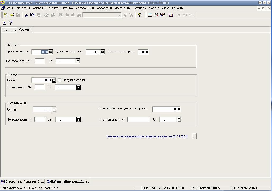Click the Cut scissors icon

26,15
